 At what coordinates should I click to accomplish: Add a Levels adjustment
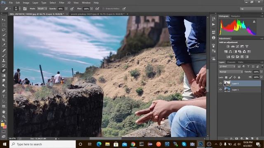[233, 46]
